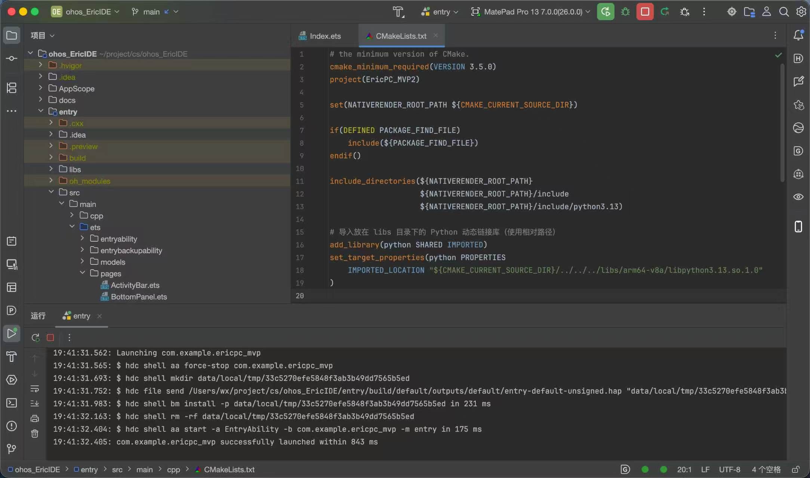Image resolution: width=810 pixels, height=478 pixels.
Task: Stop the running app with red square
Action: pos(645,12)
